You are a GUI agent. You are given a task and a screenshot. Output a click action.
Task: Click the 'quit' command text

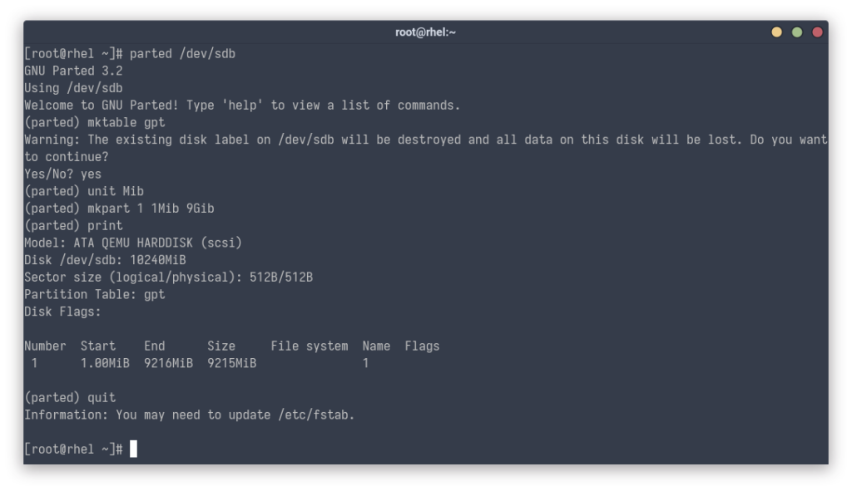coord(102,397)
